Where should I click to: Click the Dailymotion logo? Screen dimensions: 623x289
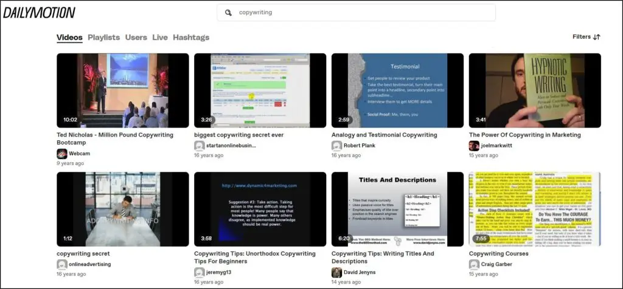[39, 13]
